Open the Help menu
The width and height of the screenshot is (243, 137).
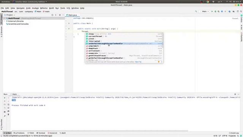pos(82,8)
